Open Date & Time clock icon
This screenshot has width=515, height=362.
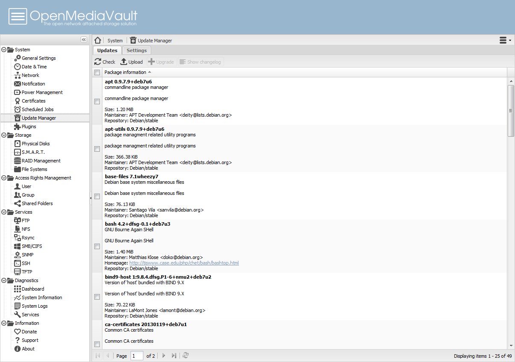[x=17, y=67]
